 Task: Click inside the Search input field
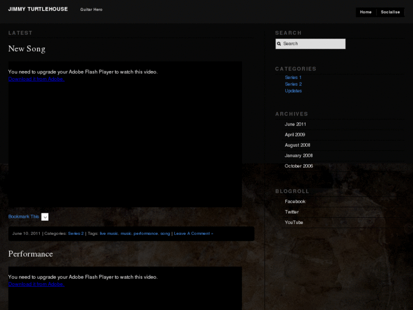[x=312, y=44]
